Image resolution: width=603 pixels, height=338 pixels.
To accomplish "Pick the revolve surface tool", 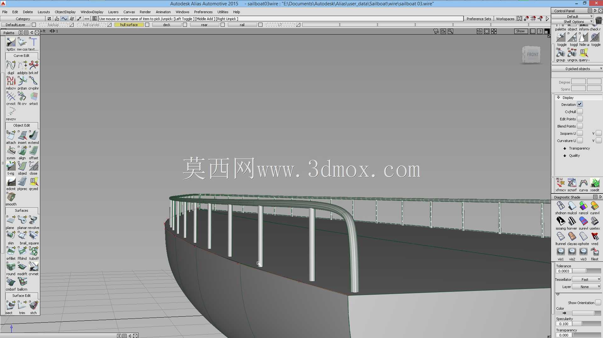I will [33, 221].
